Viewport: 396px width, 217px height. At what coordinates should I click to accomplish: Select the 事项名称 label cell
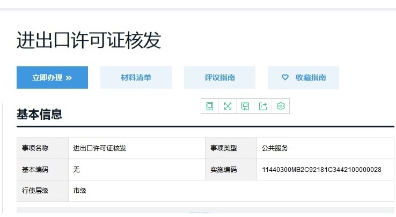[x=35, y=148]
